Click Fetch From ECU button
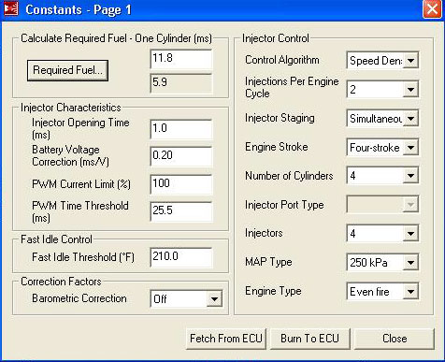Image resolution: width=445 pixels, height=362 pixels. [226, 339]
